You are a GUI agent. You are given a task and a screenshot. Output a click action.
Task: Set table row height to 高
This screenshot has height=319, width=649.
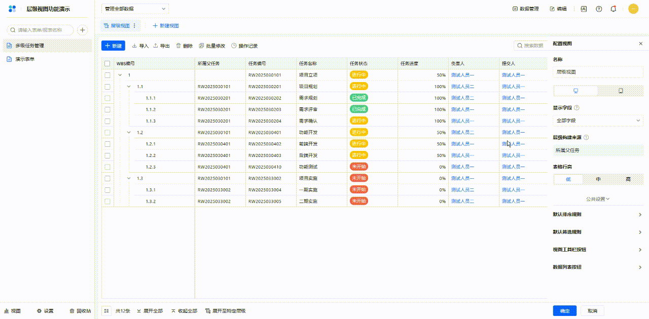[x=628, y=179]
